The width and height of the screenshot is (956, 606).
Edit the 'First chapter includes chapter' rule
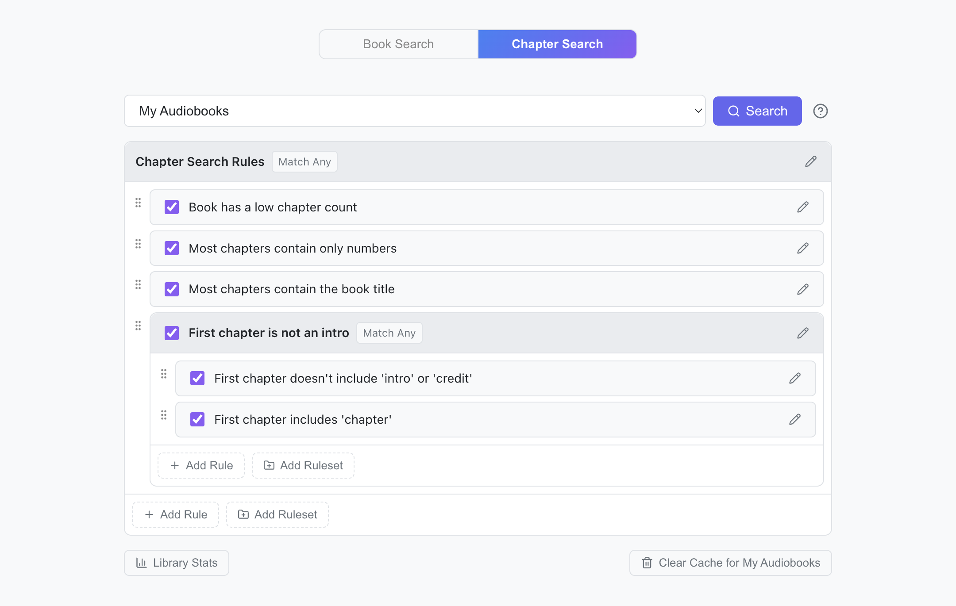pyautogui.click(x=794, y=419)
